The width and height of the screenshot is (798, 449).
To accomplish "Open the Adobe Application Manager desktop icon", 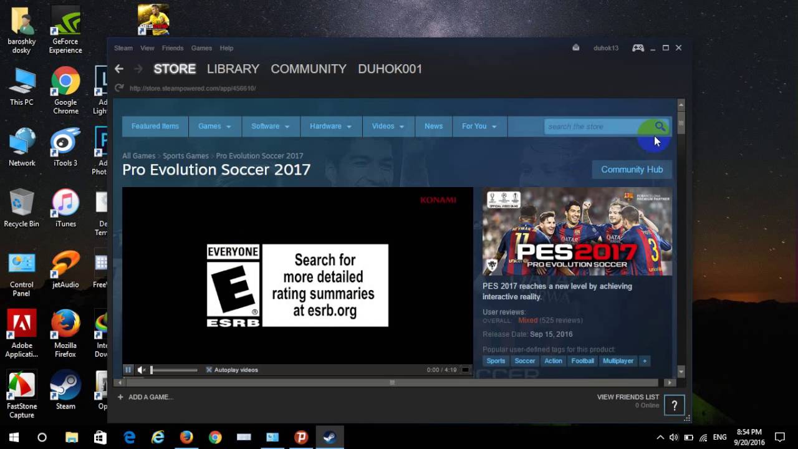I will tap(21, 334).
